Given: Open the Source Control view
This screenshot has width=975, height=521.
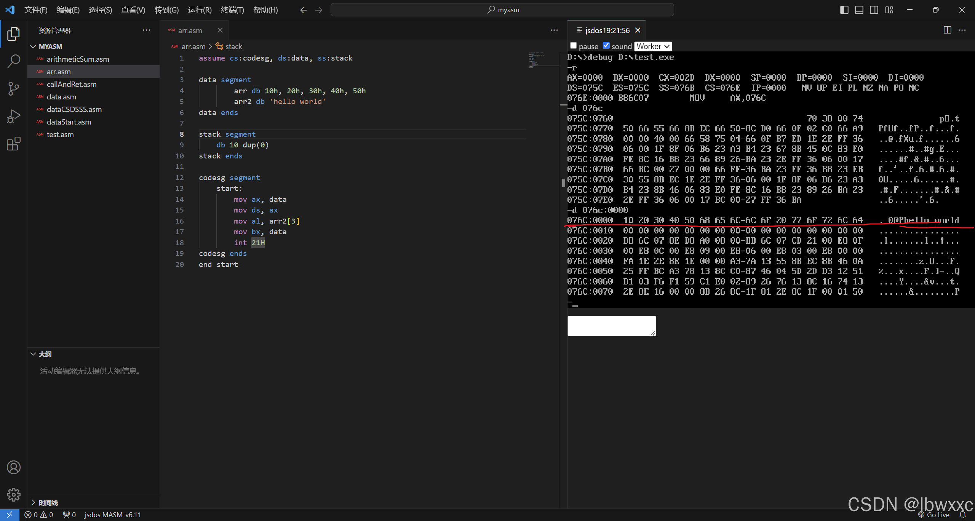Looking at the screenshot, I should point(14,88).
